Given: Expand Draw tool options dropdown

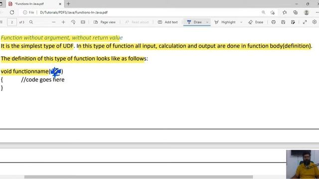Looking at the screenshot, I should click(207, 22).
